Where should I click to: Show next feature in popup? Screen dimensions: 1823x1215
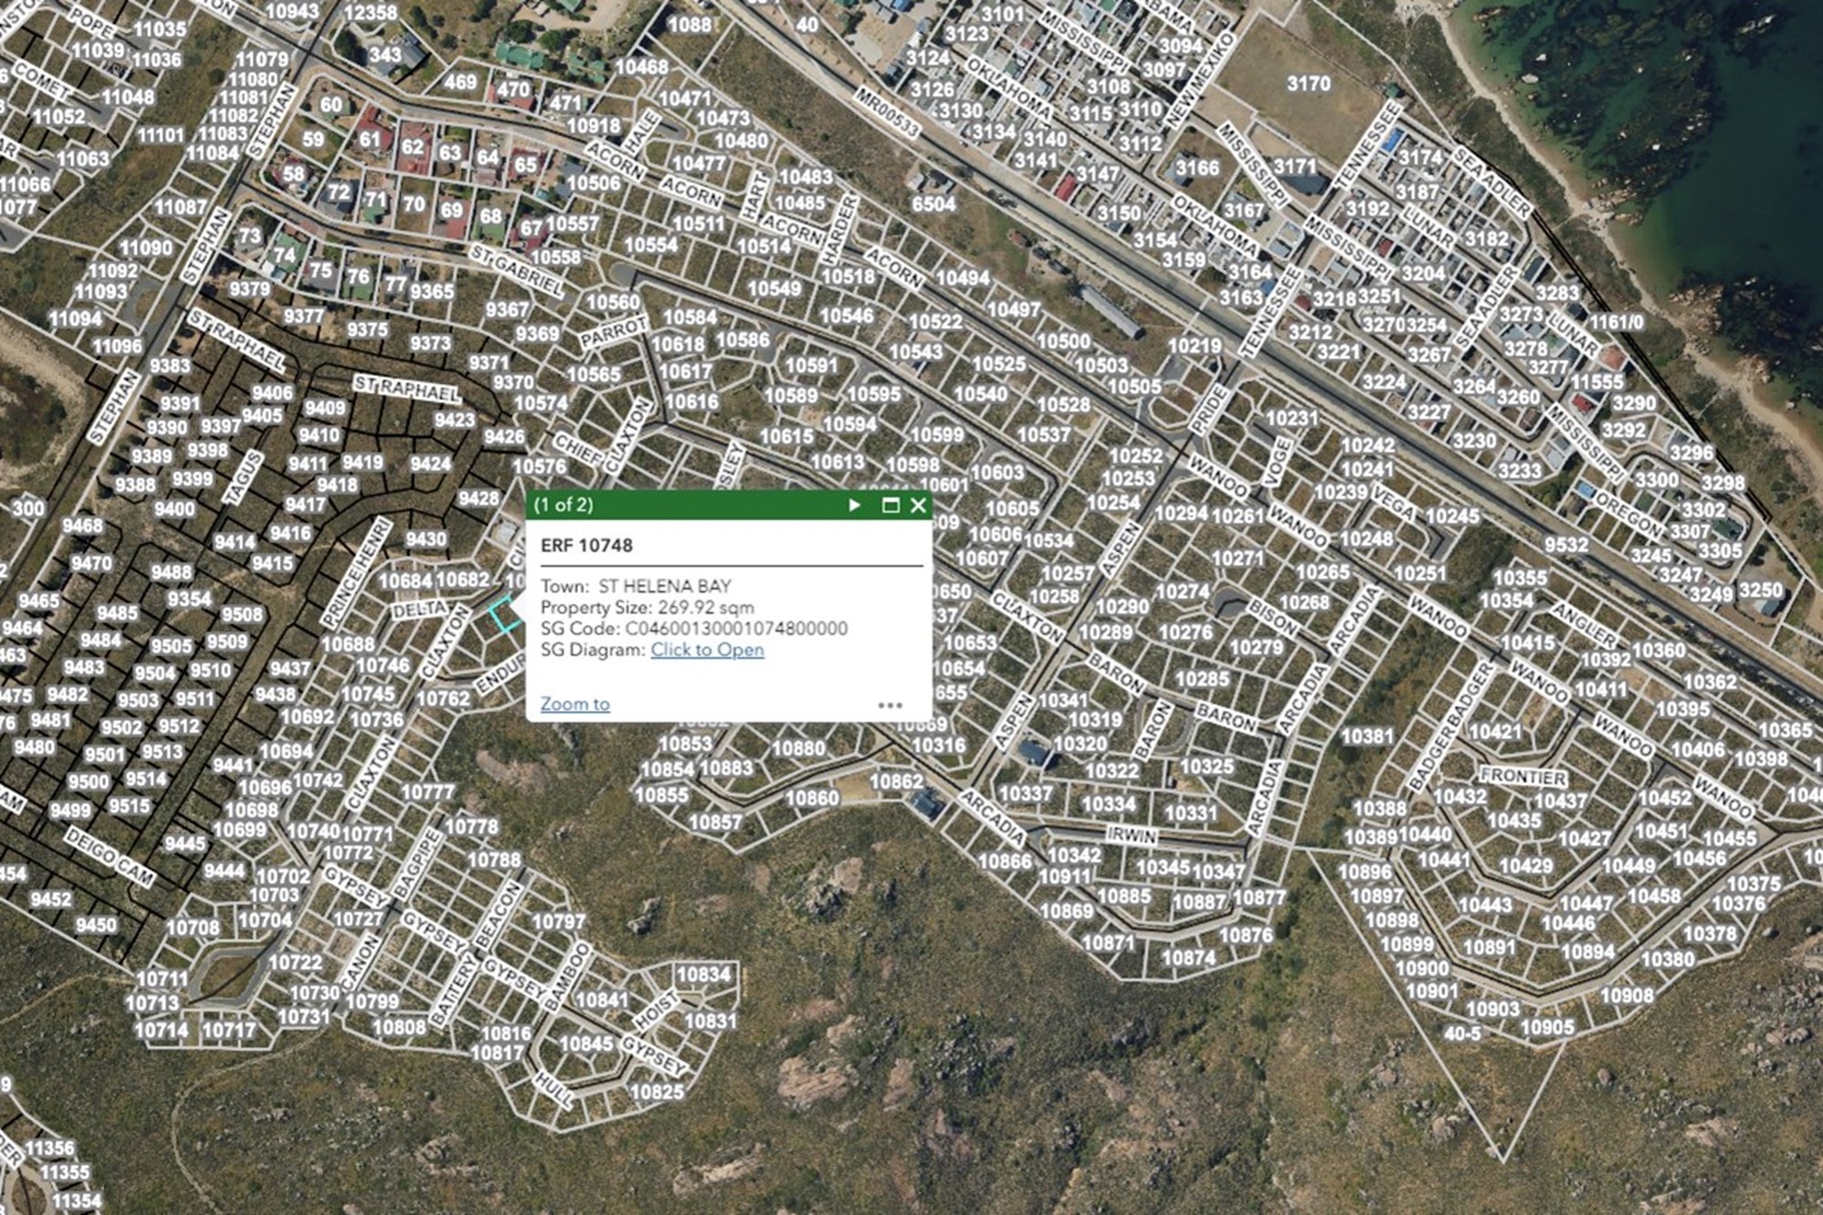[x=854, y=505]
